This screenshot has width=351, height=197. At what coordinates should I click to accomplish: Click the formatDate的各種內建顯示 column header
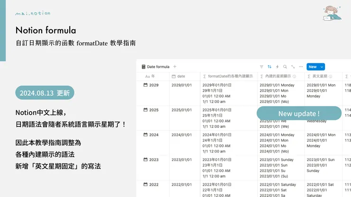[229, 76]
